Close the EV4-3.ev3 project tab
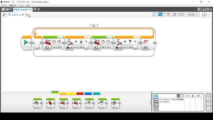The width and height of the screenshot is (213, 120). 31,10
